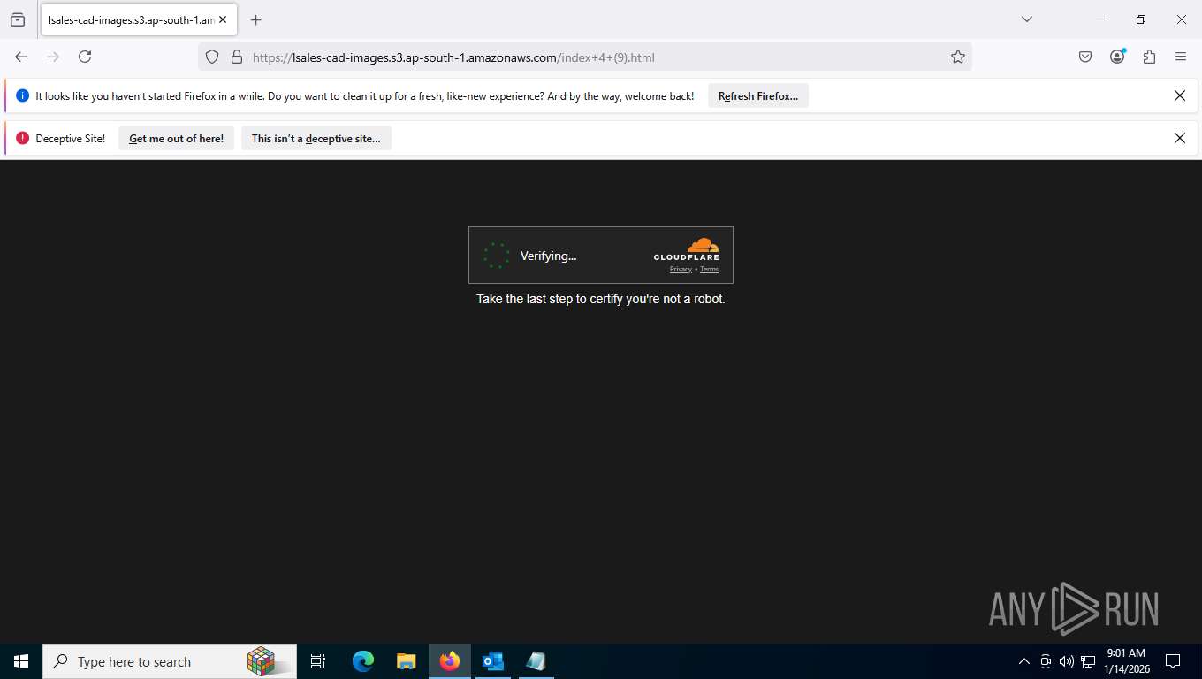List all tabs dropdown arrow
The image size is (1202, 679).
click(1027, 19)
